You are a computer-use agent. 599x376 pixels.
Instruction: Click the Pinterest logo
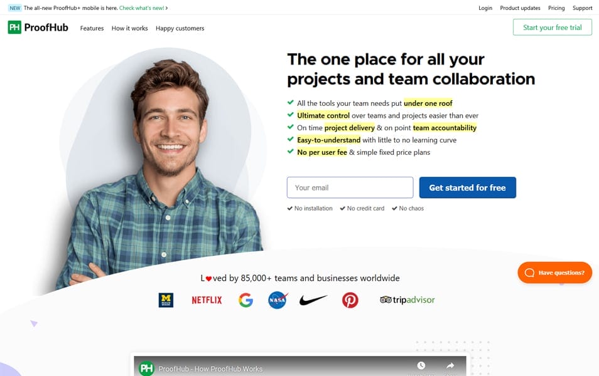(x=350, y=300)
